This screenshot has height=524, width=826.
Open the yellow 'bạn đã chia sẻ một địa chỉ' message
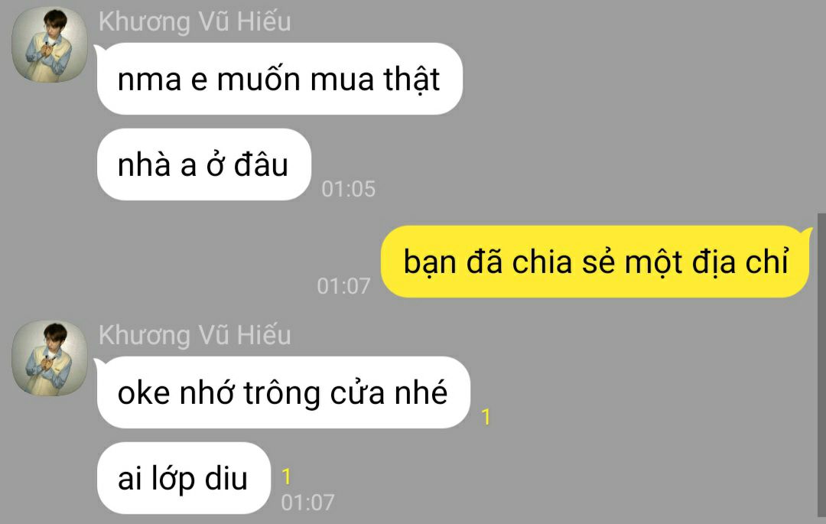[x=595, y=262]
